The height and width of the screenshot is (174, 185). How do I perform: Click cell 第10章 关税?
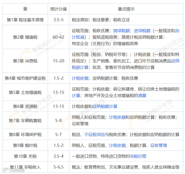tap(25, 156)
